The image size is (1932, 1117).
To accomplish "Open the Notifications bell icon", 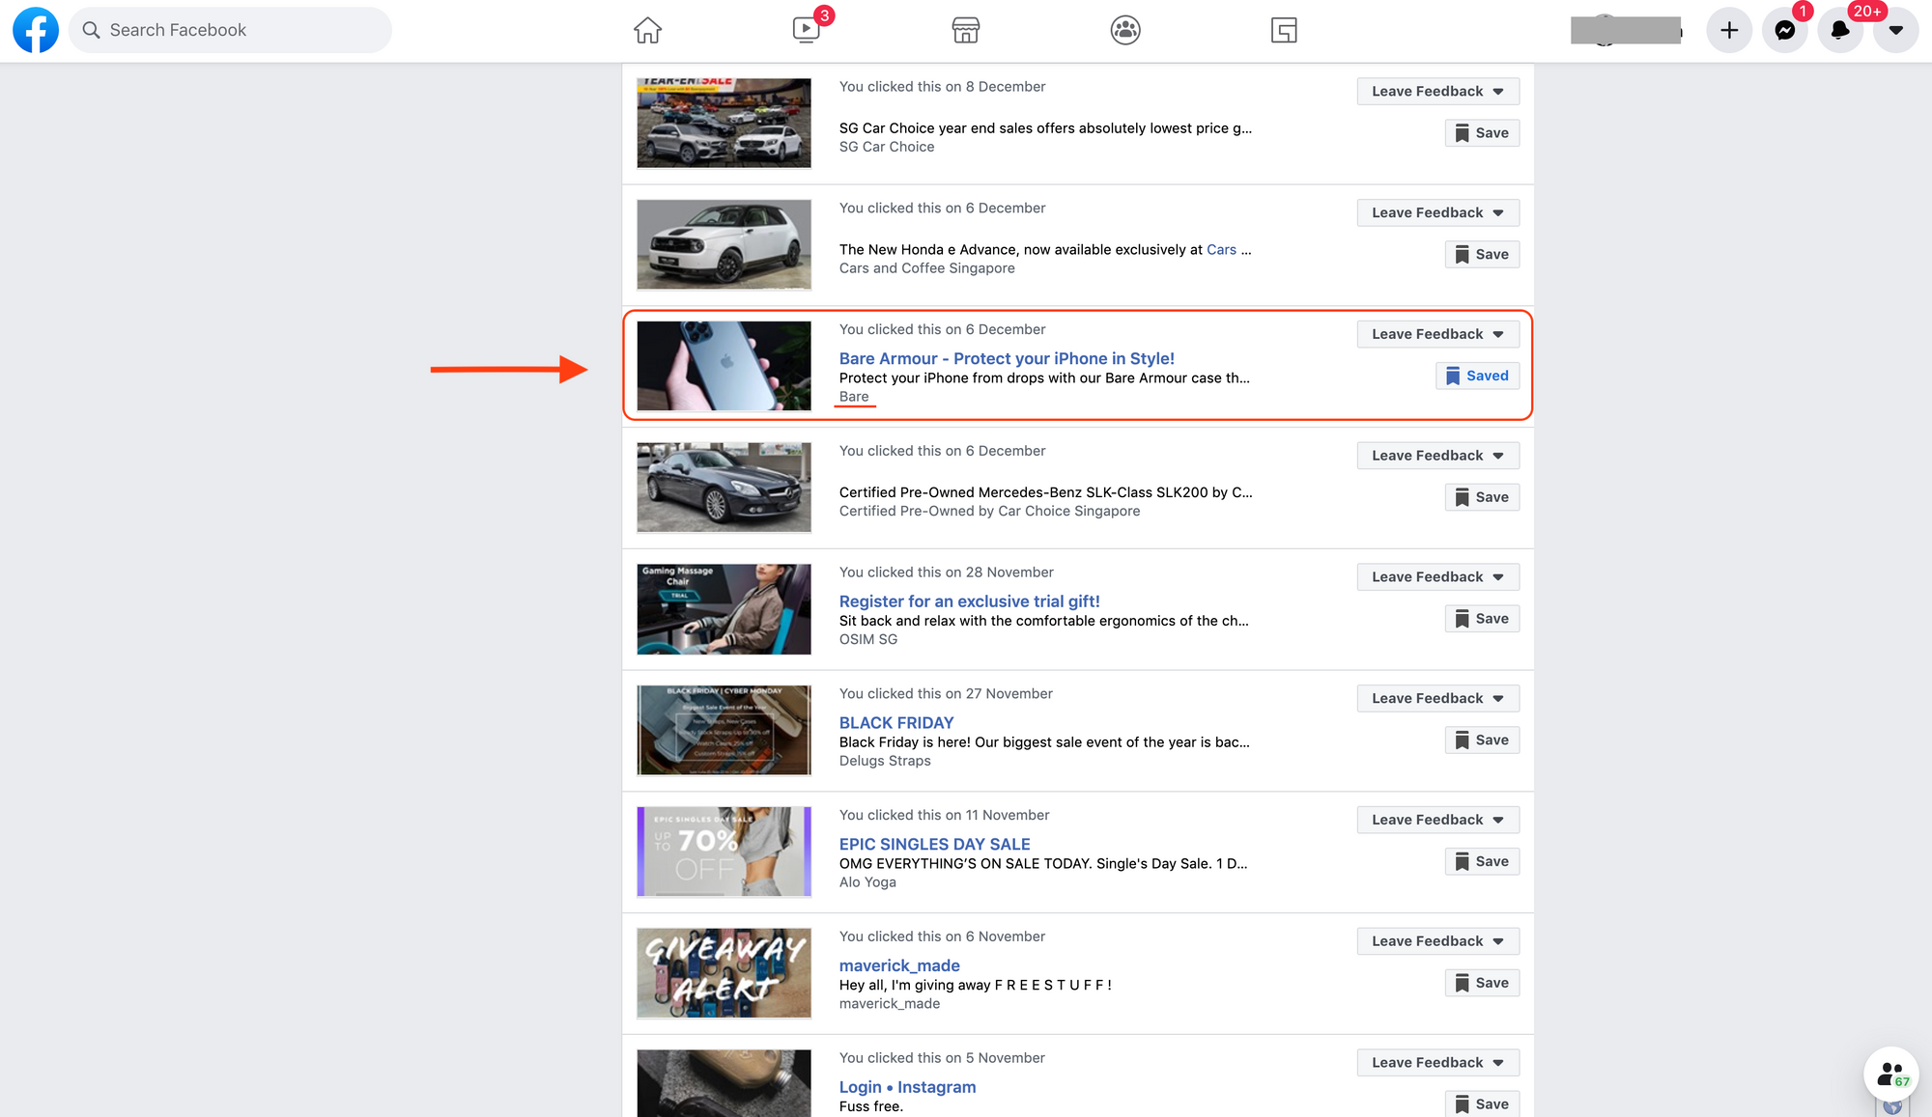I will tap(1840, 30).
